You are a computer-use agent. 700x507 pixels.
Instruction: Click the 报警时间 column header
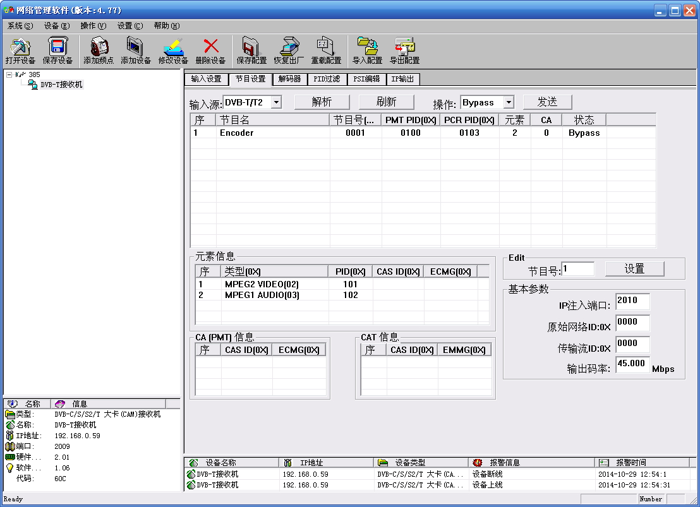point(642,462)
